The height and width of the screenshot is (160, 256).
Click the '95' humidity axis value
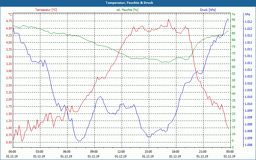coord(234,20)
